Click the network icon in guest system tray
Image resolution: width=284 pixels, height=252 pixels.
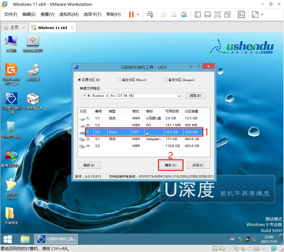point(254,239)
